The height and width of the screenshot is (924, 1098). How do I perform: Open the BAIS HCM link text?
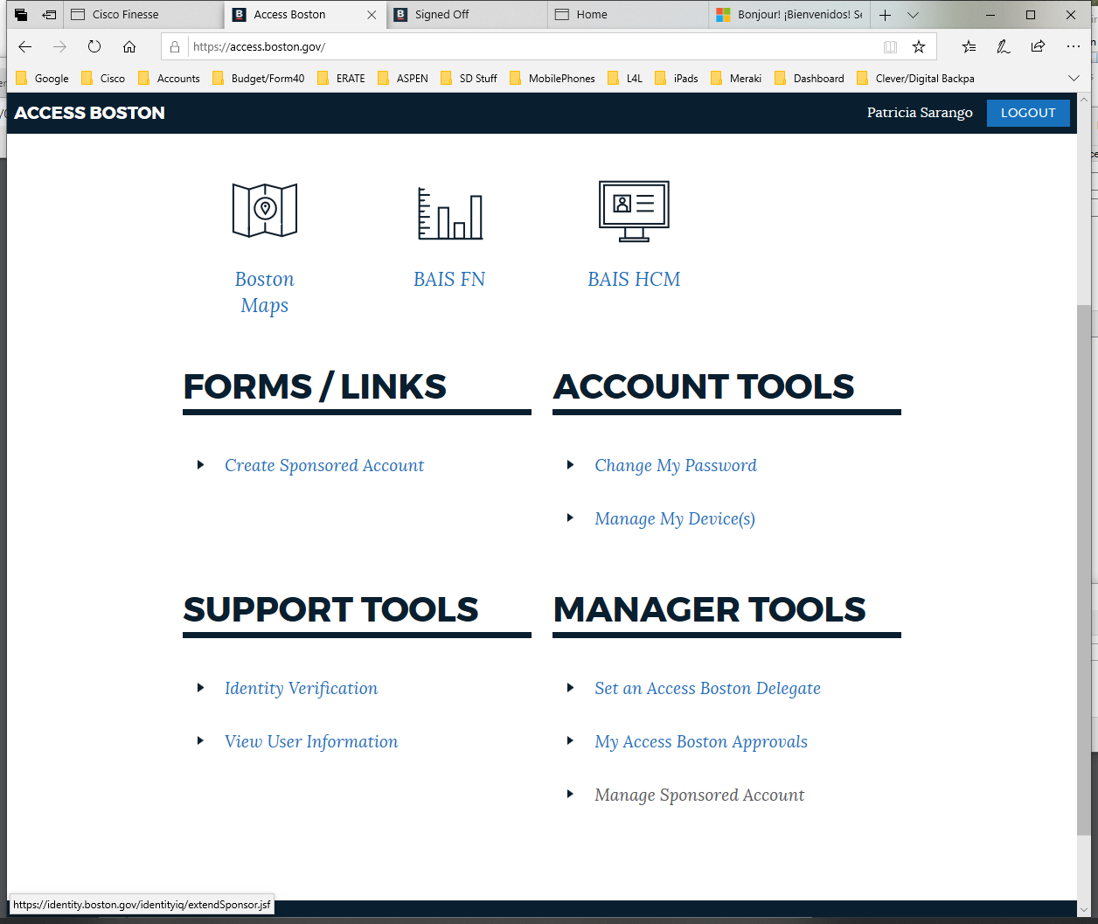click(x=634, y=280)
